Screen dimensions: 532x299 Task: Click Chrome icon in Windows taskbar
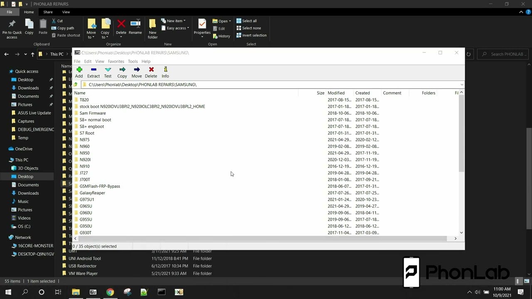pos(110,292)
